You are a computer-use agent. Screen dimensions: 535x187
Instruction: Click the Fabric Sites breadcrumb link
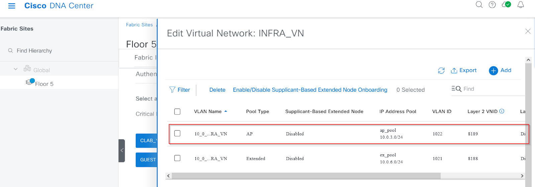(x=139, y=25)
